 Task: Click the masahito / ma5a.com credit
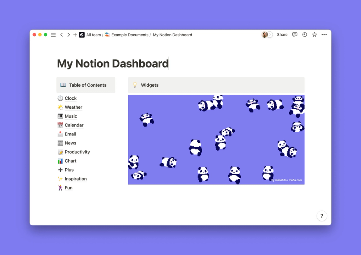click(x=286, y=180)
